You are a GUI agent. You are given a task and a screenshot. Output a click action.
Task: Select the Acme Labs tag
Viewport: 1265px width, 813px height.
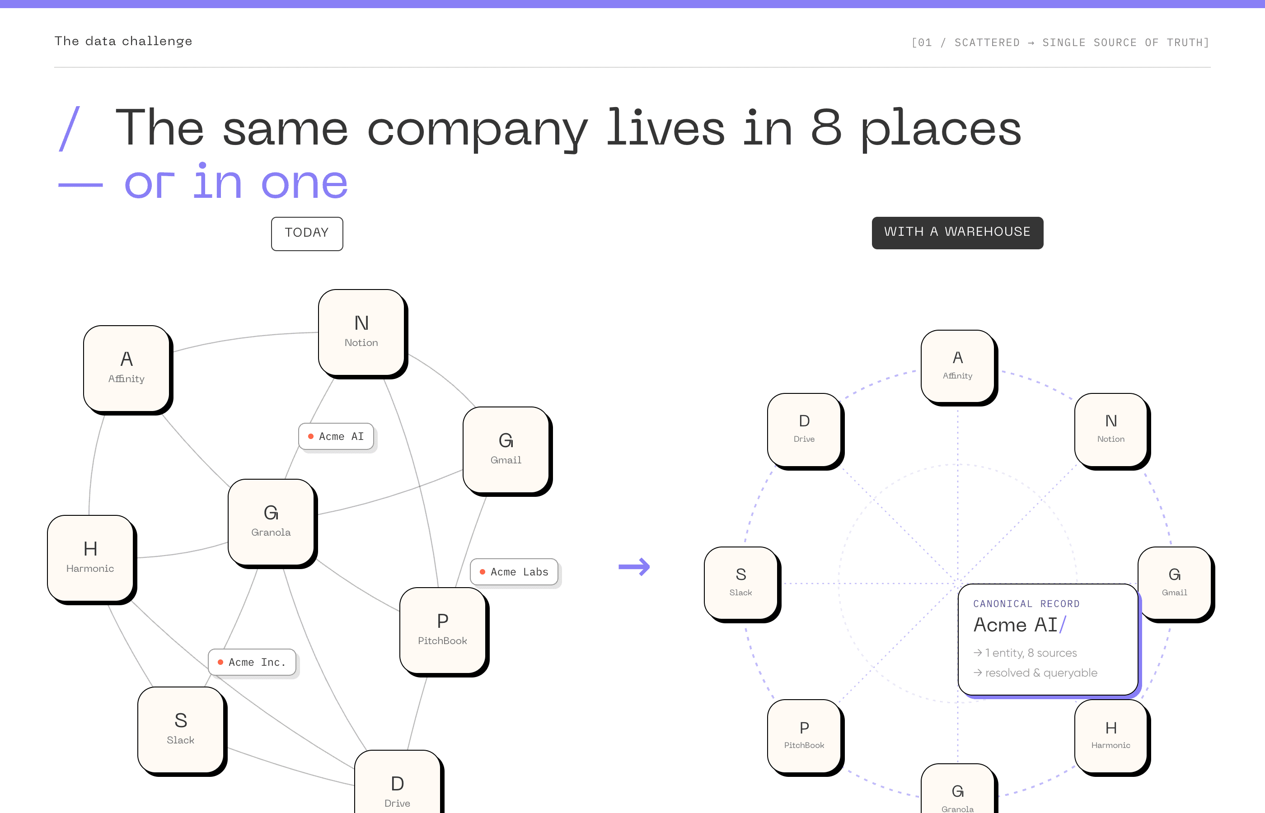(514, 572)
